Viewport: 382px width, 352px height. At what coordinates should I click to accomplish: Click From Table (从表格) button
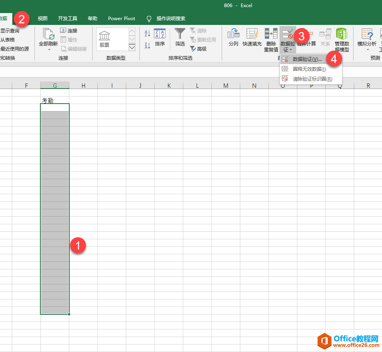[x=8, y=40]
